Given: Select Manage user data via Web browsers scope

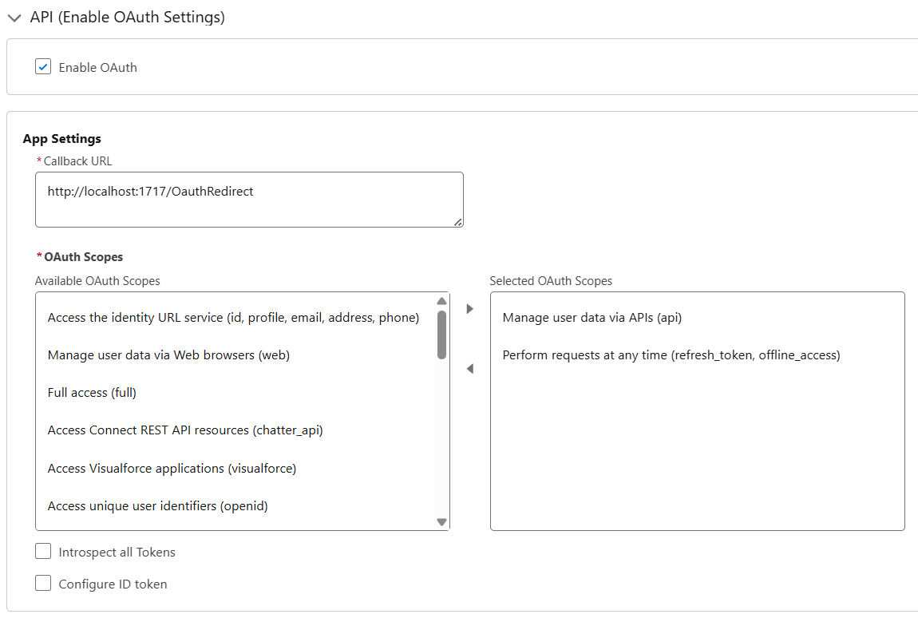Looking at the screenshot, I should click(x=166, y=355).
